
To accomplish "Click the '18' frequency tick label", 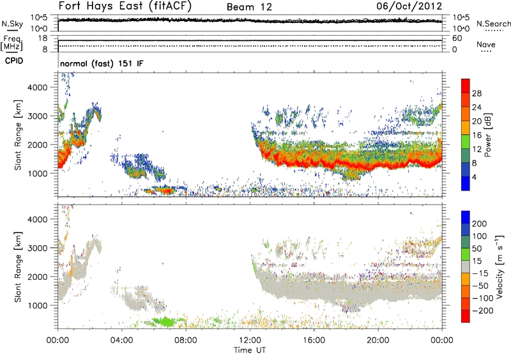I will (43, 38).
